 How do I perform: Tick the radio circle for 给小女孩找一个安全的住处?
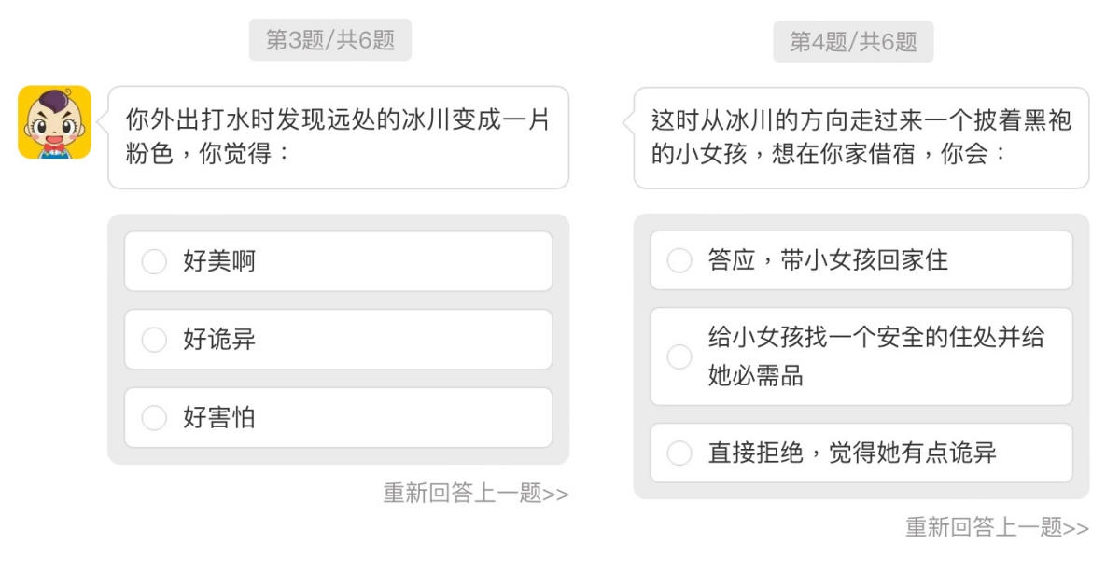coord(679,356)
